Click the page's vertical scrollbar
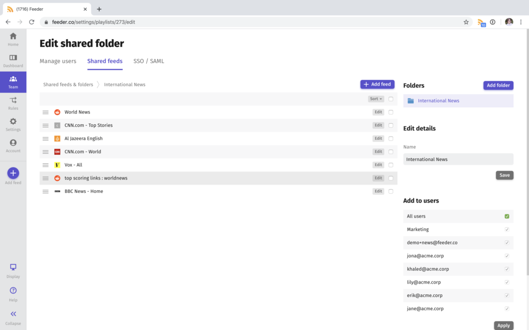Screen dimensions: 529x330 tap(527, 152)
